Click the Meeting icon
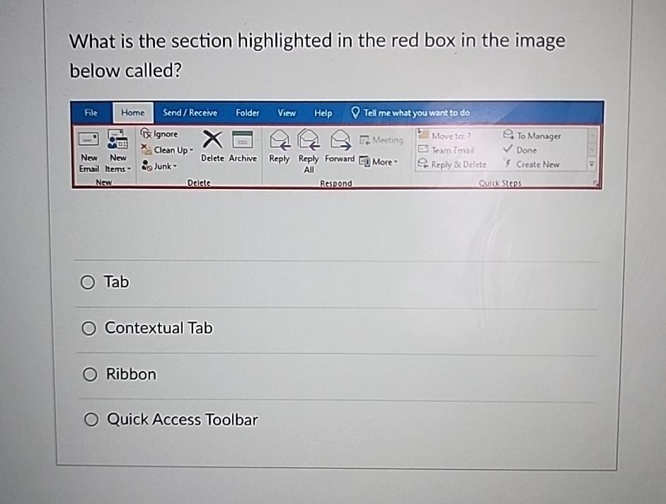The width and height of the screenshot is (666, 504). point(381,140)
